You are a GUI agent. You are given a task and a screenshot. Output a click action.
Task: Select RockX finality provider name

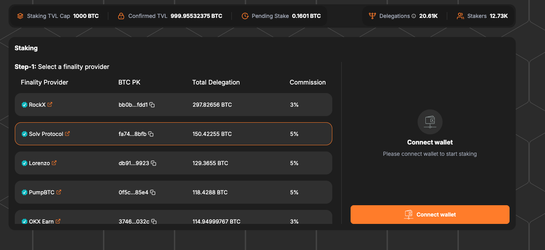37,105
